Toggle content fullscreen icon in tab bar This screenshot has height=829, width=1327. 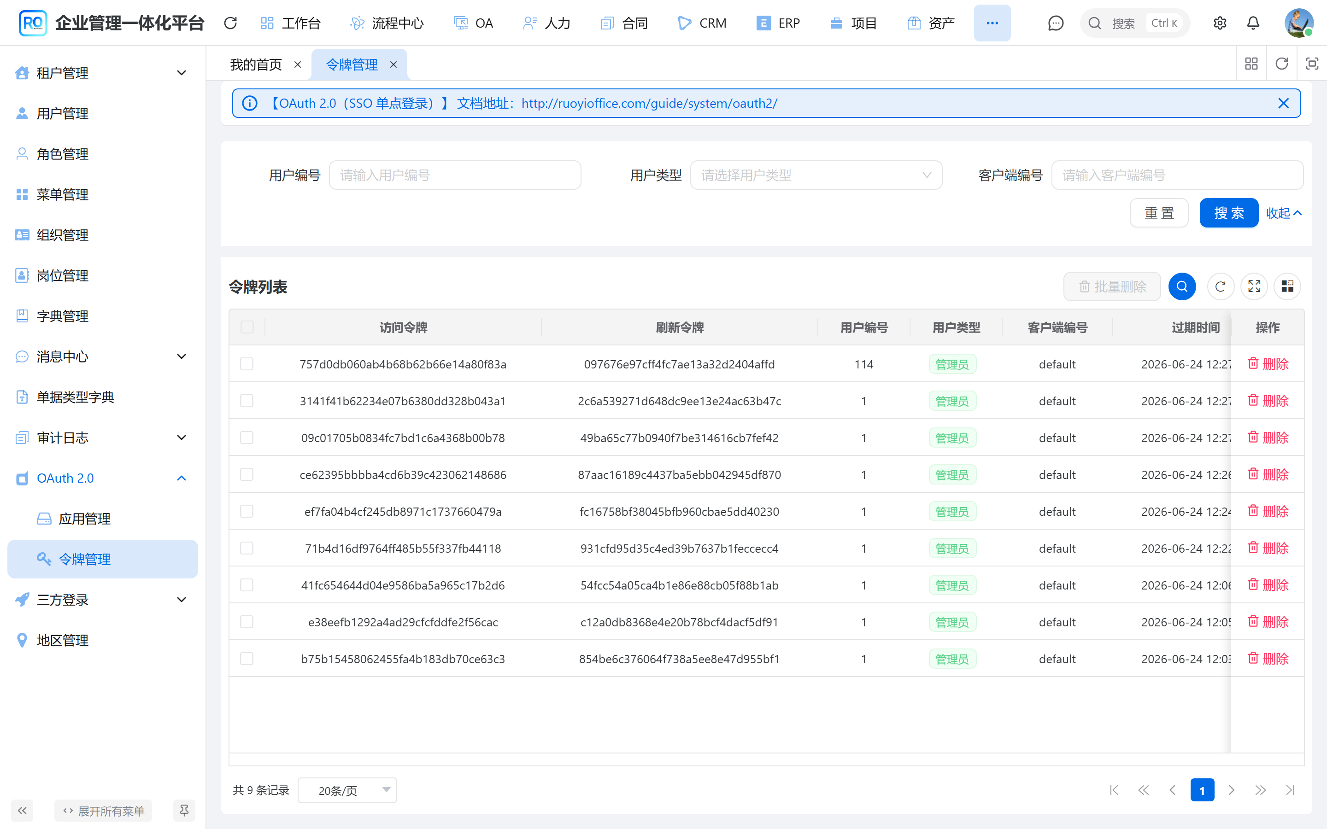point(1312,64)
